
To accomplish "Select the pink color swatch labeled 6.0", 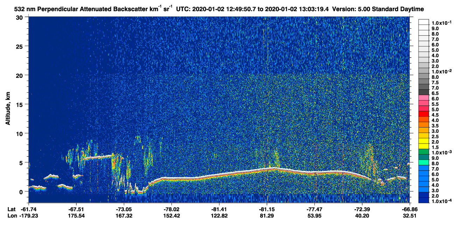I will click(x=424, y=98).
